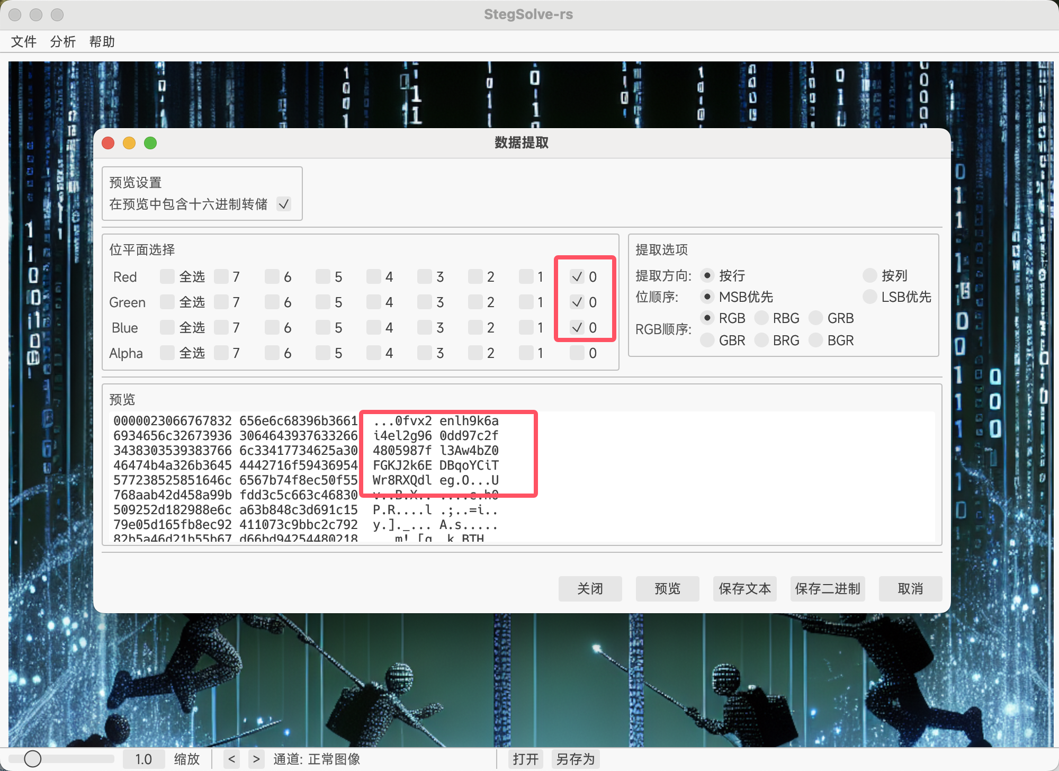Screen dimensions: 1059x771
Task: Click the 关闭 button
Action: point(590,589)
